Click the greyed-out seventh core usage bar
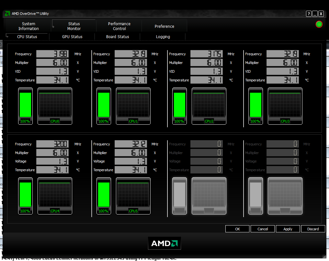 point(179,196)
